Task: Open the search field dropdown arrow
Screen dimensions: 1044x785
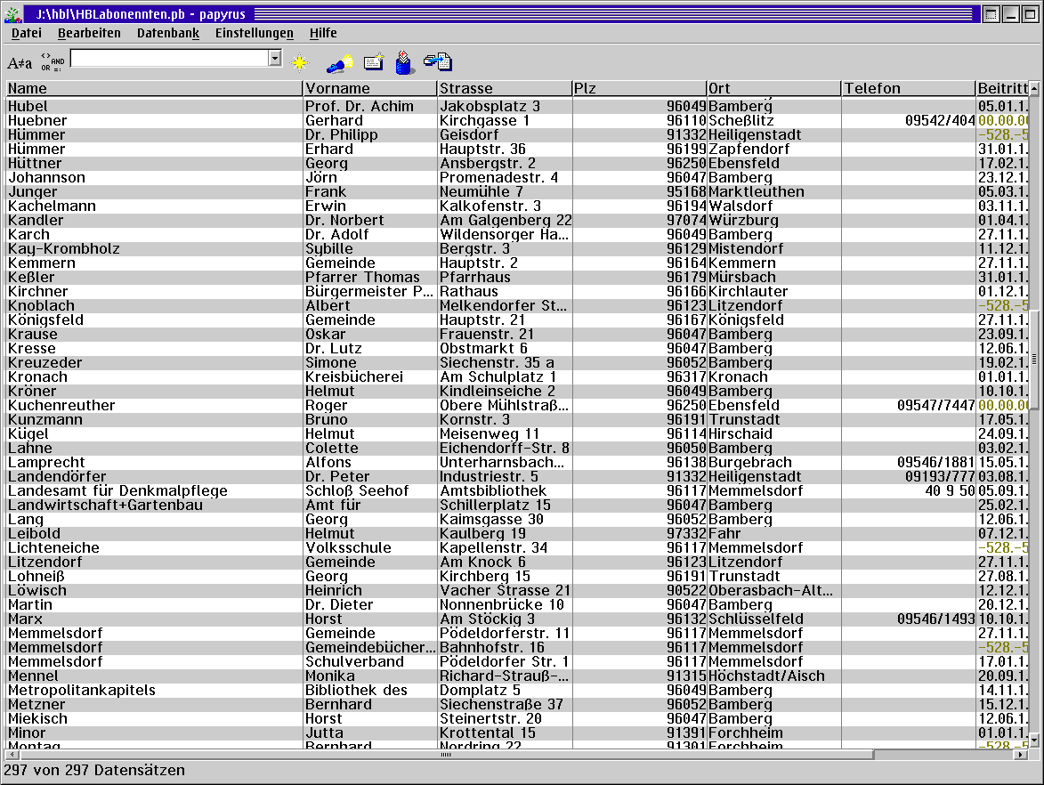Action: click(275, 59)
